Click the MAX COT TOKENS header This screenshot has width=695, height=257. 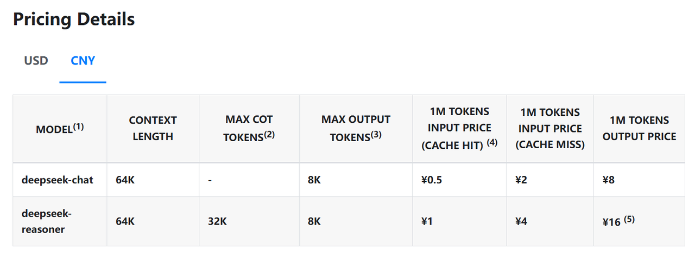click(x=249, y=129)
